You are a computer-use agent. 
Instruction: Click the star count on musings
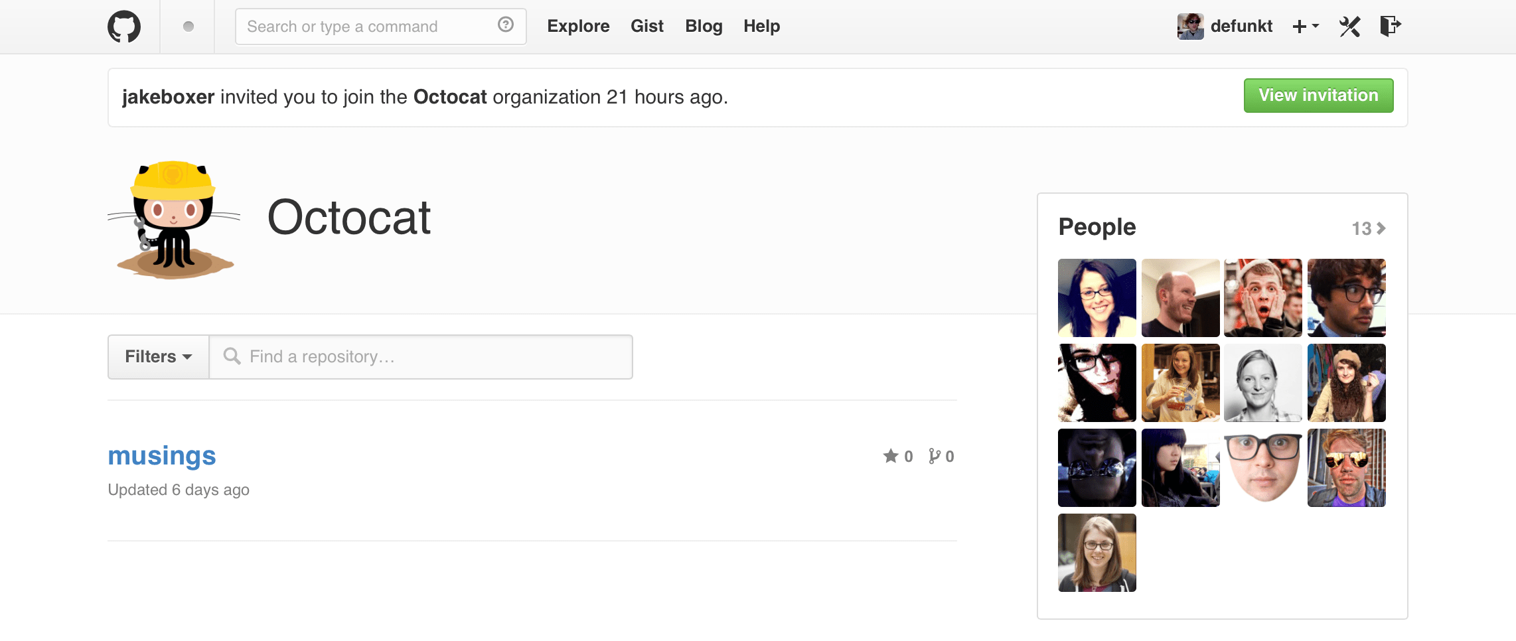(x=898, y=457)
